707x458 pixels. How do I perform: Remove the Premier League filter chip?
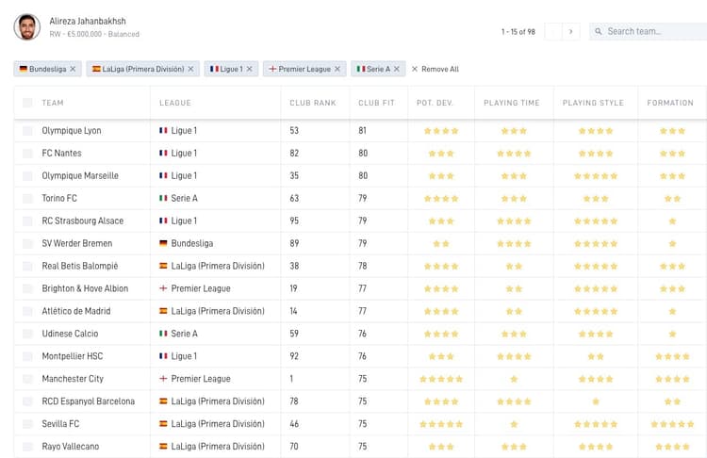[x=337, y=69]
